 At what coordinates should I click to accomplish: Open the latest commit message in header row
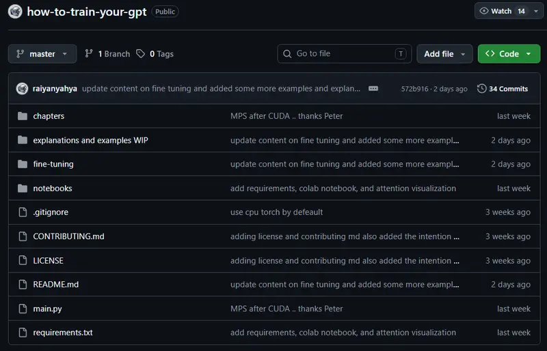pos(221,89)
